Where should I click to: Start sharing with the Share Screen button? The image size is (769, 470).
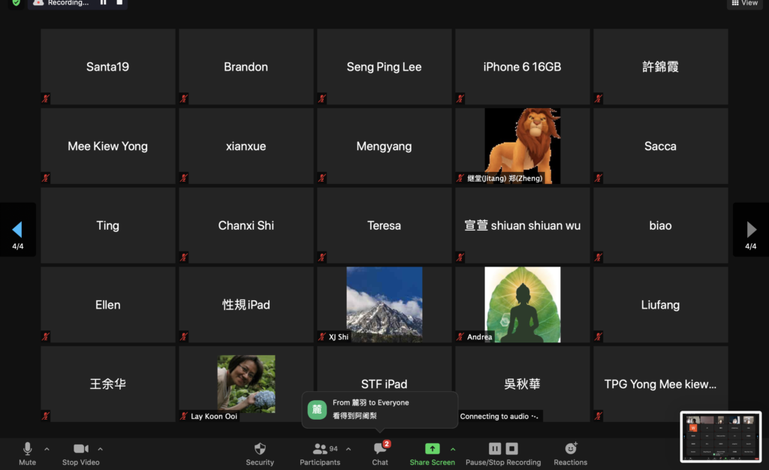pos(432,453)
